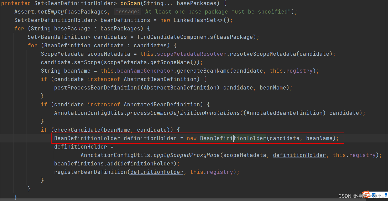Screen dimensions: 388x201
Task: Click the applyScopedProxyMode method call
Action: click(x=187, y=155)
